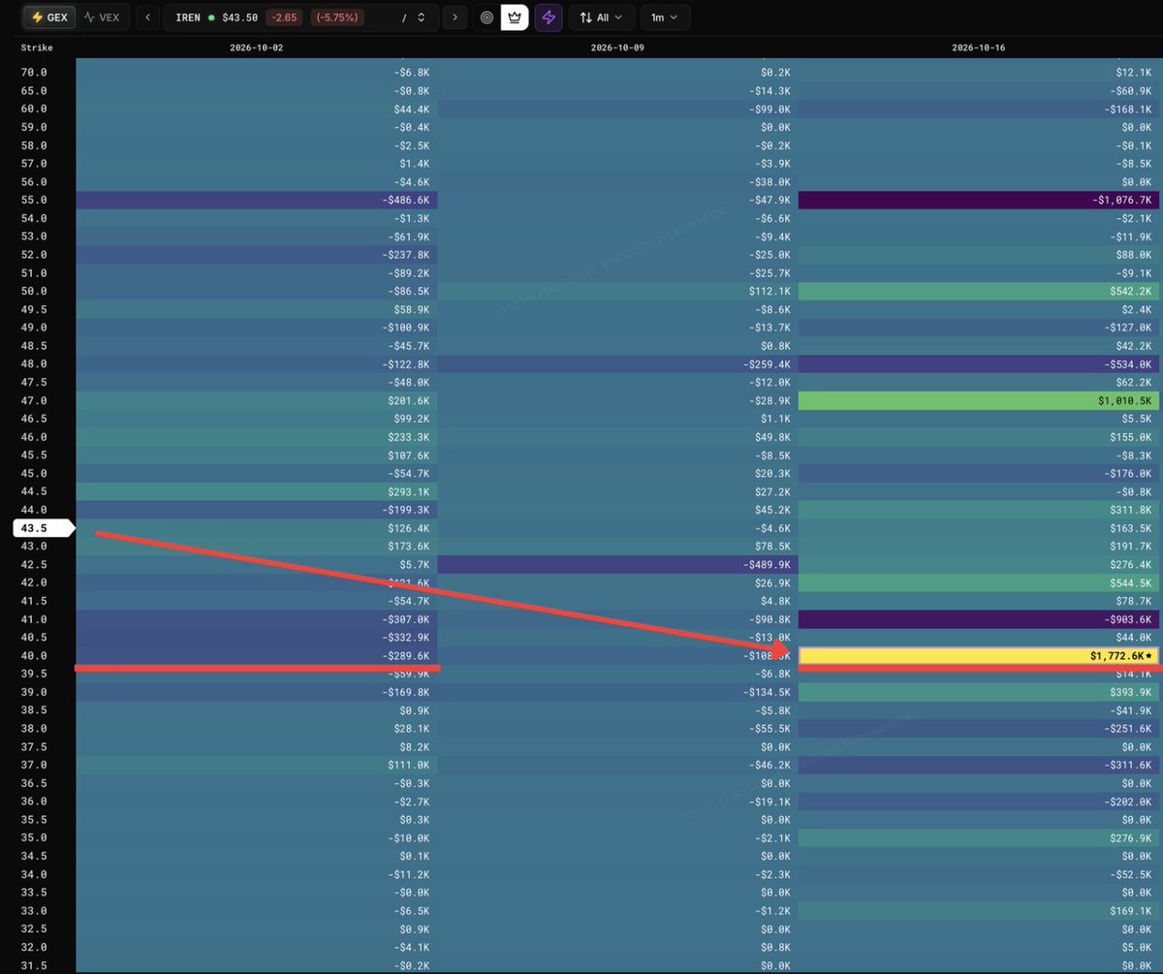Click the 43.5 current price marker
Screen dimensions: 1163x974
[43, 528]
